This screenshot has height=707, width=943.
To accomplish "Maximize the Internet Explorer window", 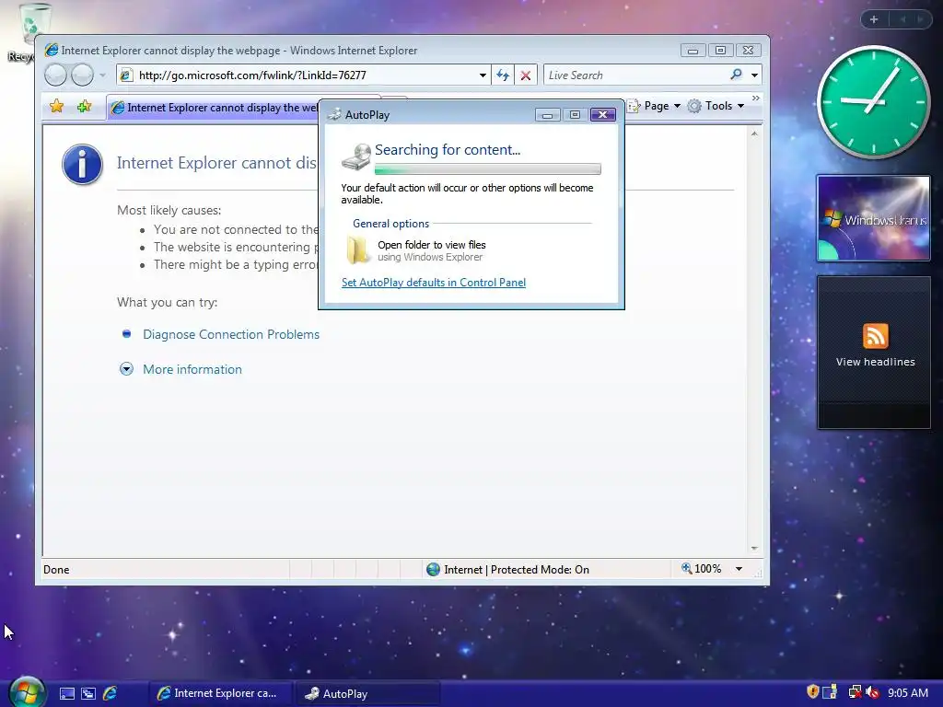I will tap(720, 51).
